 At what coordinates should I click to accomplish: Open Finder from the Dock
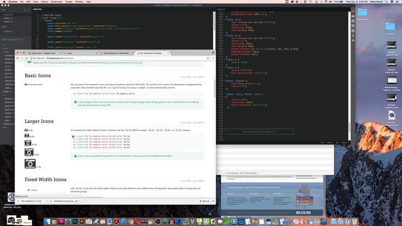[48, 222]
